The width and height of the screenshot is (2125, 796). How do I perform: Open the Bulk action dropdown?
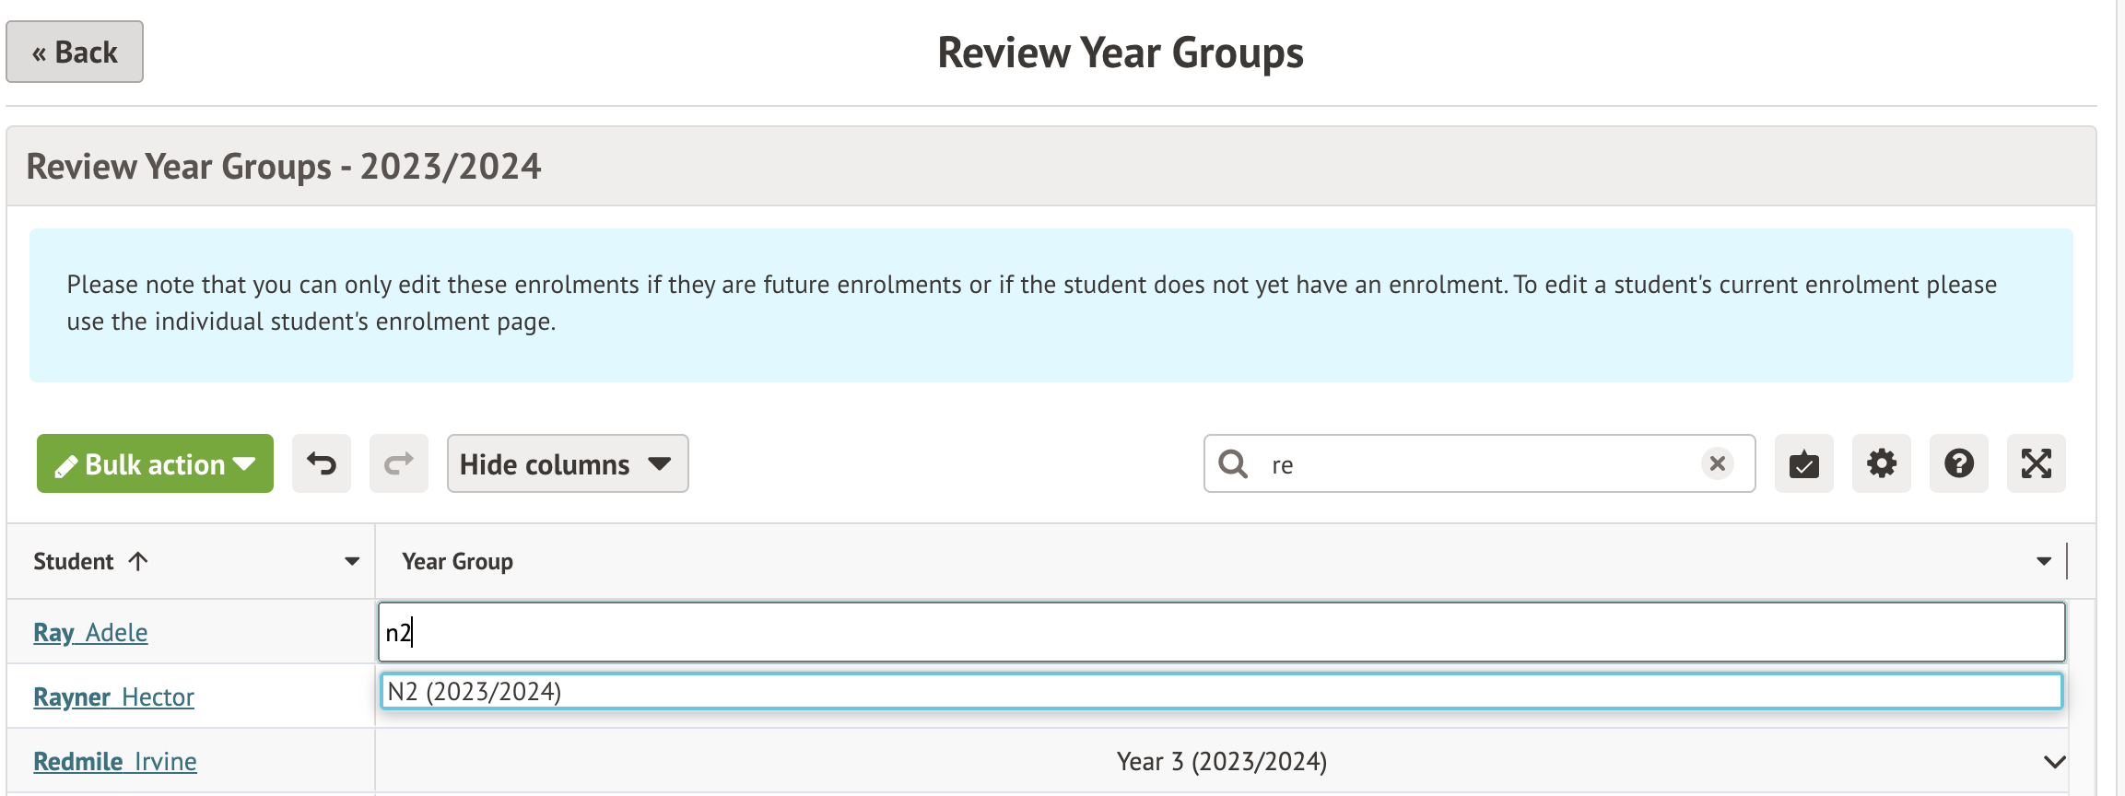(x=155, y=463)
